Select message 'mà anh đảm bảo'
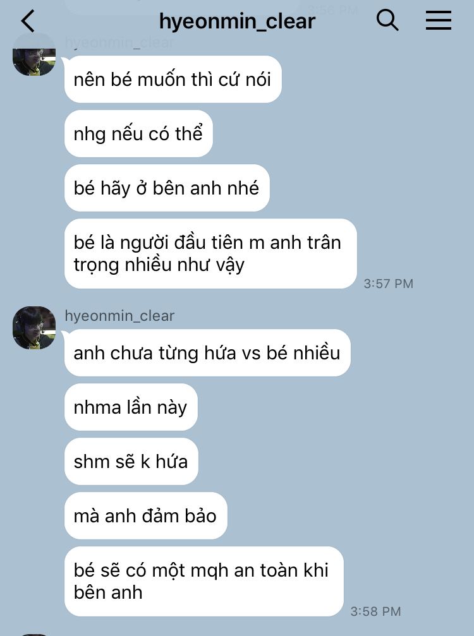The width and height of the screenshot is (474, 636). (146, 516)
